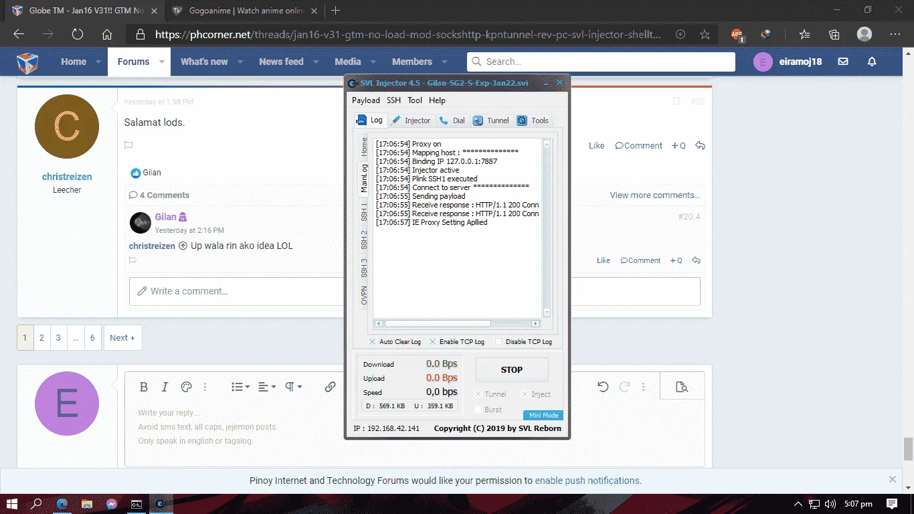This screenshot has height=514, width=914.
Task: Click the Write your reply editor area
Action: tap(414, 434)
